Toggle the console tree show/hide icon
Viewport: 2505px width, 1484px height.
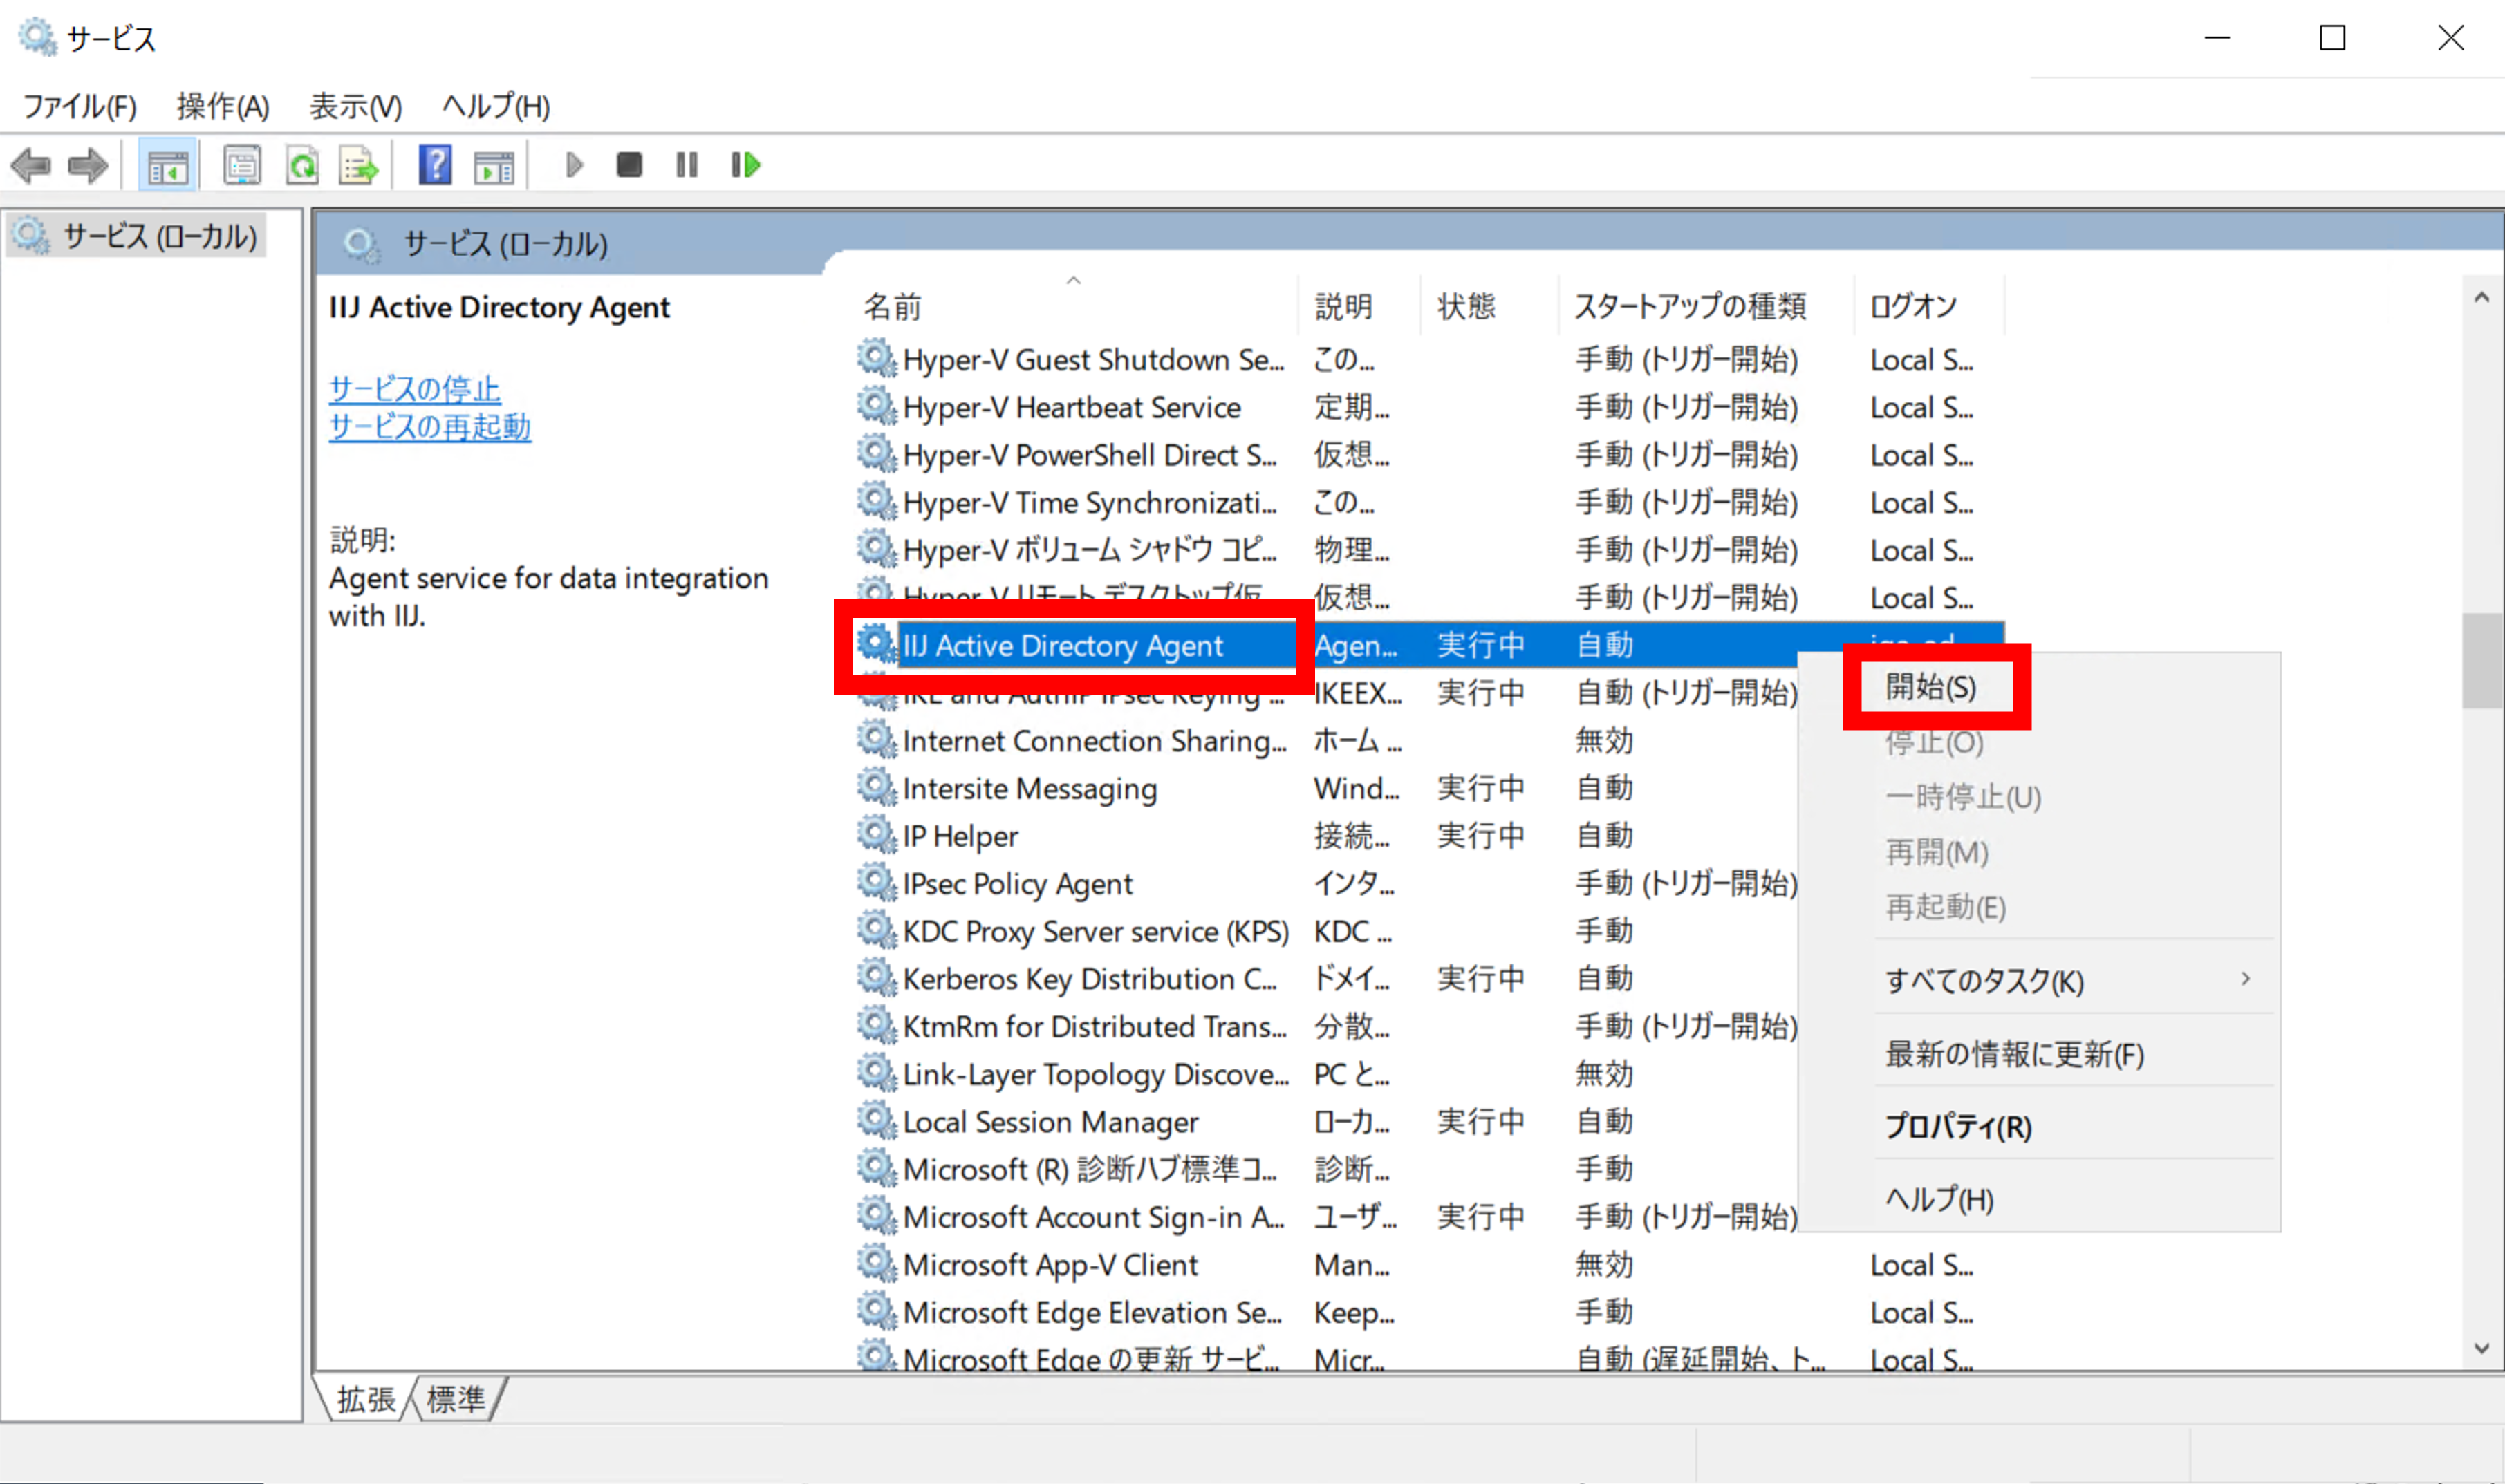click(167, 166)
